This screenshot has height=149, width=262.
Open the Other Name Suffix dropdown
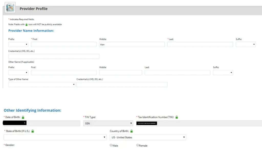[x=223, y=73]
